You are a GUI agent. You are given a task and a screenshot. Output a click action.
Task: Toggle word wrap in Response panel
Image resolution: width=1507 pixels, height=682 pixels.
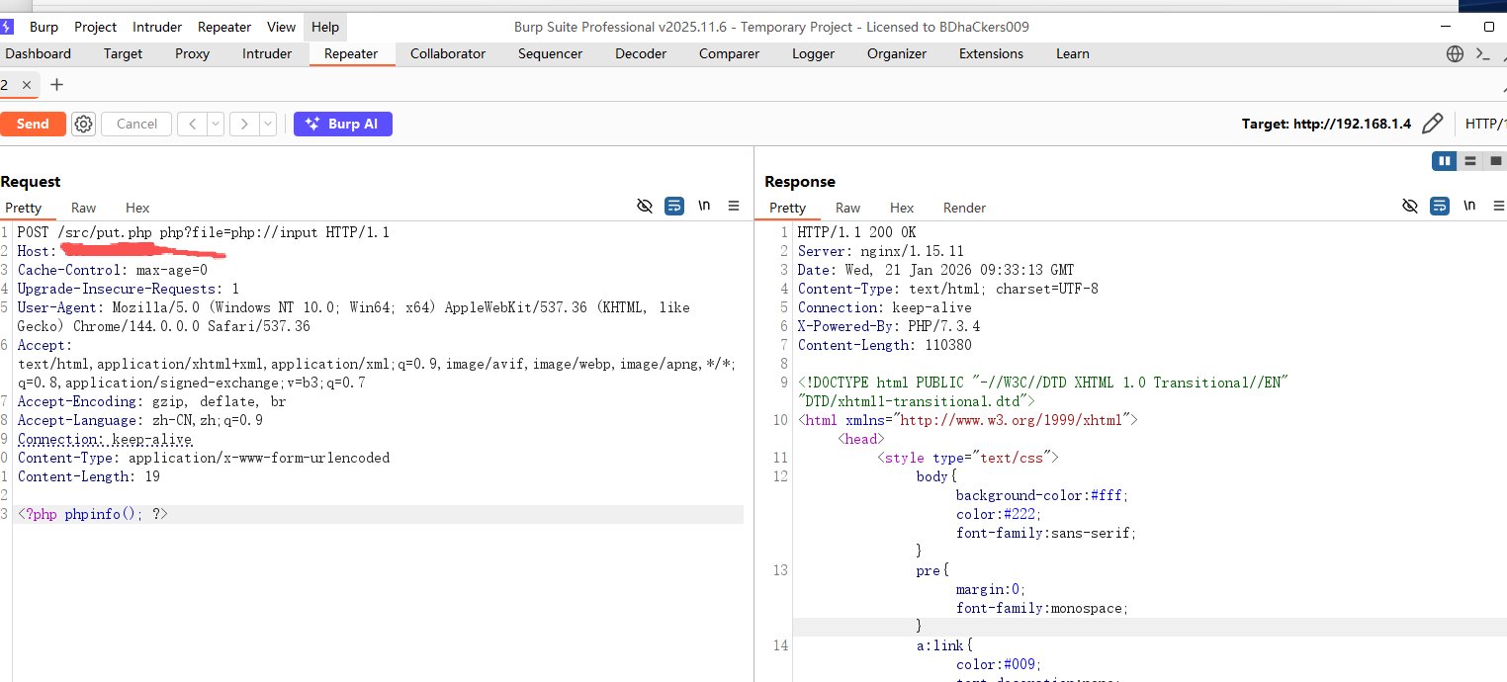pyautogui.click(x=1440, y=206)
